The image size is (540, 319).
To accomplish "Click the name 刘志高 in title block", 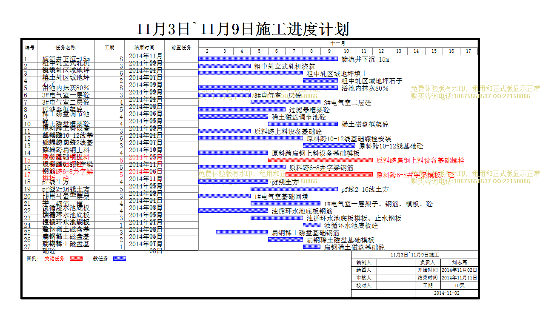I will 460,262.
